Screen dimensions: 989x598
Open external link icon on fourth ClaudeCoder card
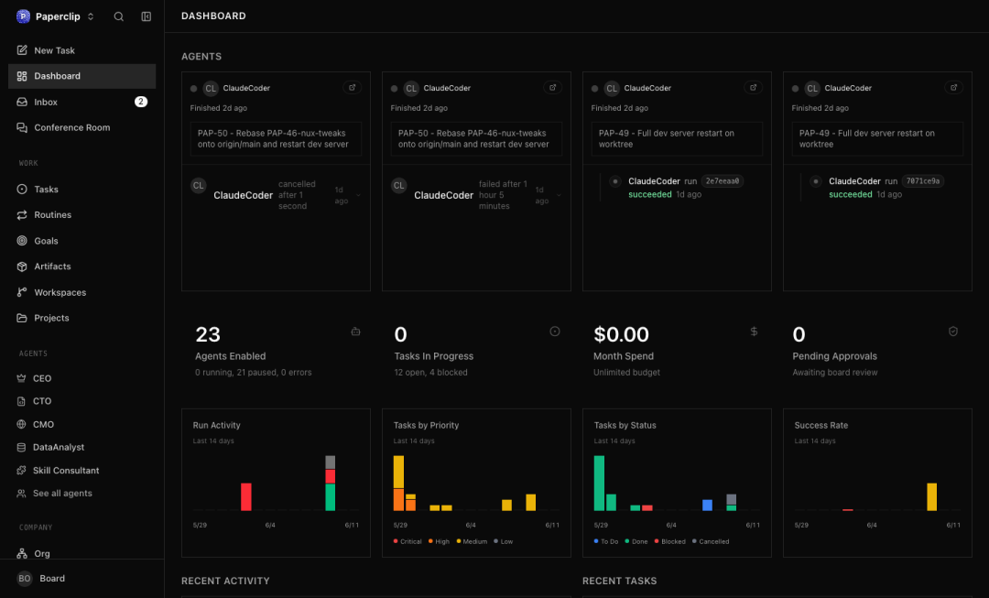coord(953,88)
